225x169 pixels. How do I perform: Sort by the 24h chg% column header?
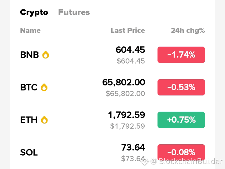pyautogui.click(x=188, y=31)
